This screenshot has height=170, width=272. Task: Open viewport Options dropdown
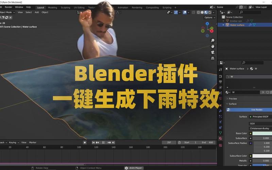point(209,18)
